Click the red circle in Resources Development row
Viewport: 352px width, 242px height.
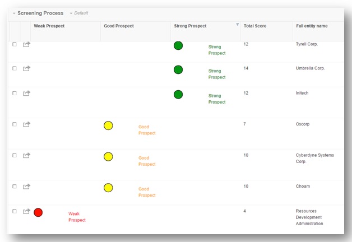(x=38, y=212)
